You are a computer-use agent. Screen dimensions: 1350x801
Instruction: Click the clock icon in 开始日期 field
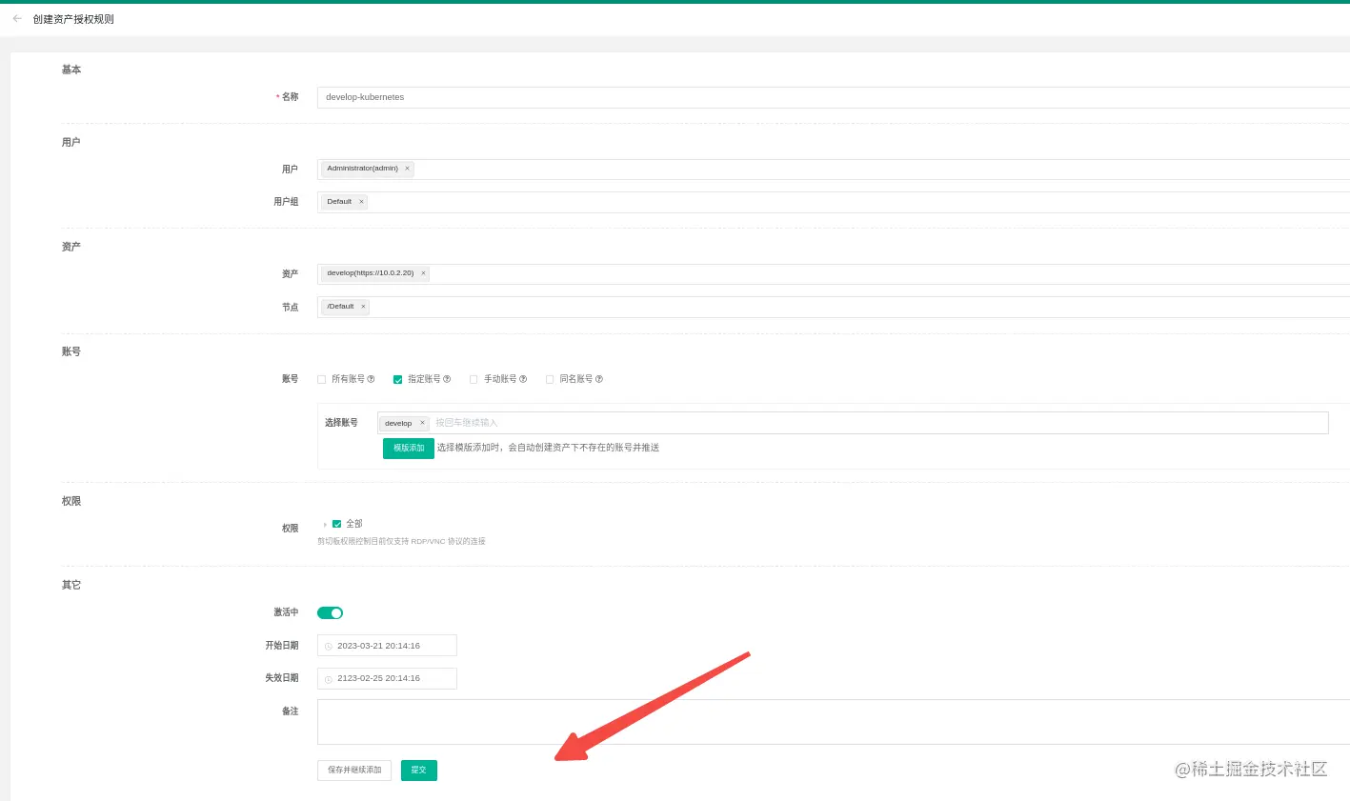pyautogui.click(x=329, y=647)
